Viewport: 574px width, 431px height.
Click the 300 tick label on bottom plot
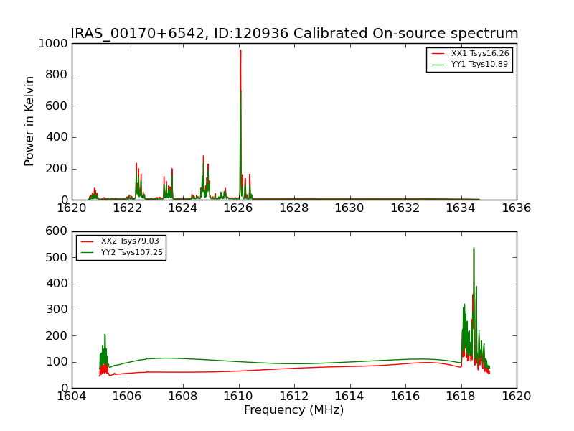point(57,310)
